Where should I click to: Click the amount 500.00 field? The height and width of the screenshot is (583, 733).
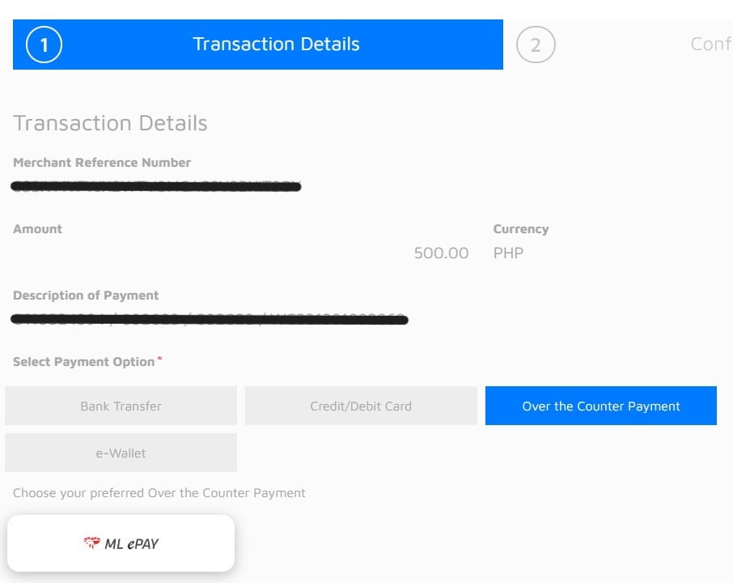coord(441,253)
